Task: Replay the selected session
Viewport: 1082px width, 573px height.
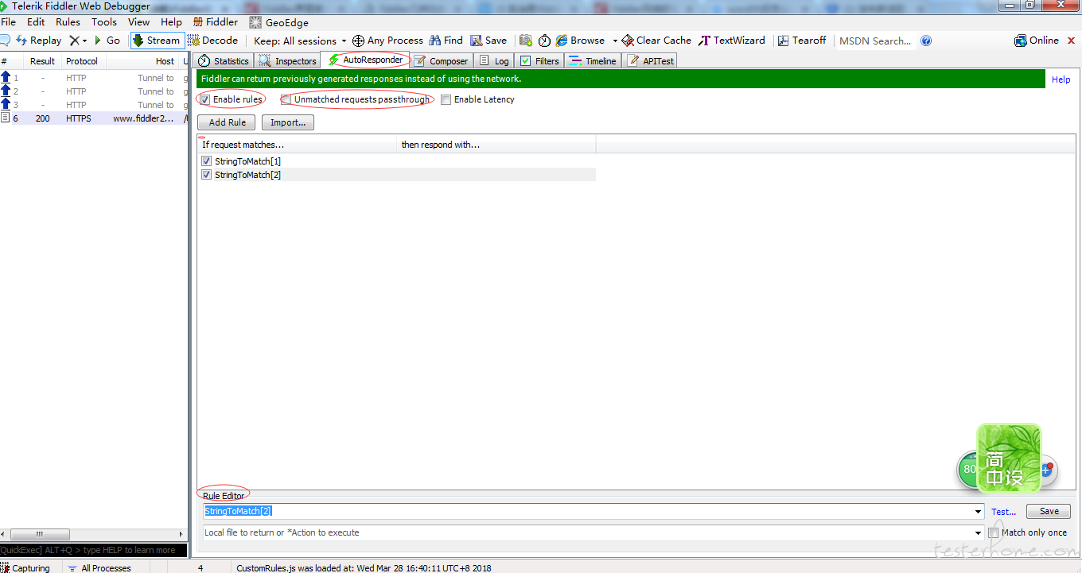Action: tap(38, 41)
